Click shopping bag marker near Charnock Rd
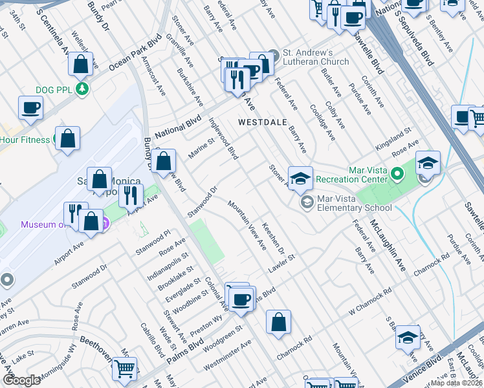Image resolution: width=484 pixels, height=388 pixels. [x=278, y=323]
